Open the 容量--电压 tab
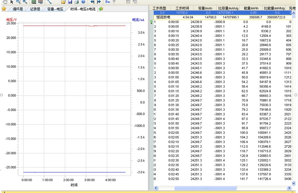Viewport: 298px width, 193px height. 55,9
